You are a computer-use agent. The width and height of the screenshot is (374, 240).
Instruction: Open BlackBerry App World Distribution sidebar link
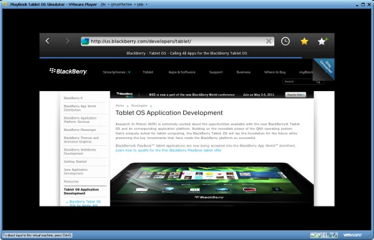[80, 108]
